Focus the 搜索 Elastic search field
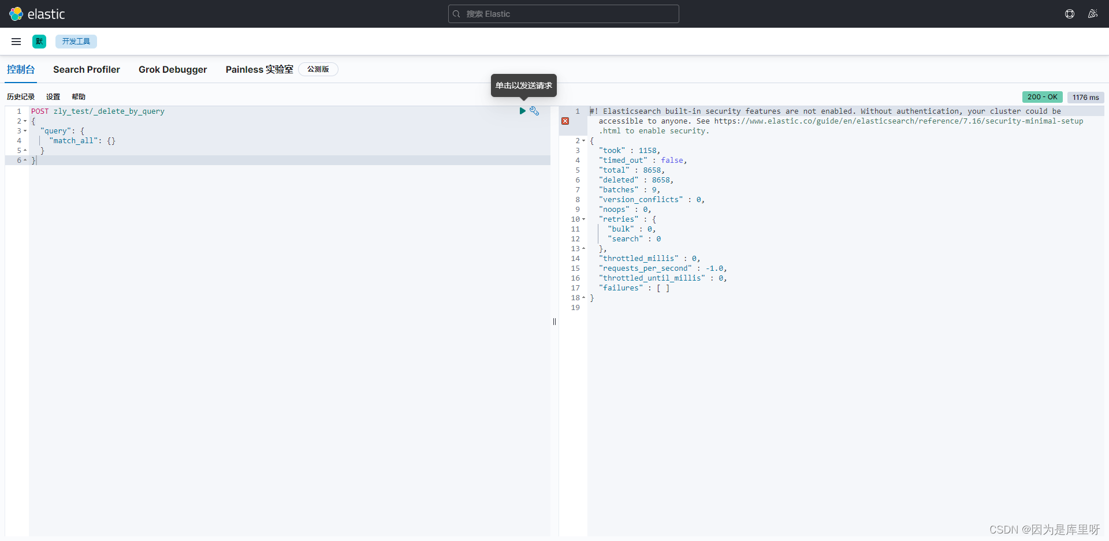The width and height of the screenshot is (1109, 541). (x=564, y=14)
